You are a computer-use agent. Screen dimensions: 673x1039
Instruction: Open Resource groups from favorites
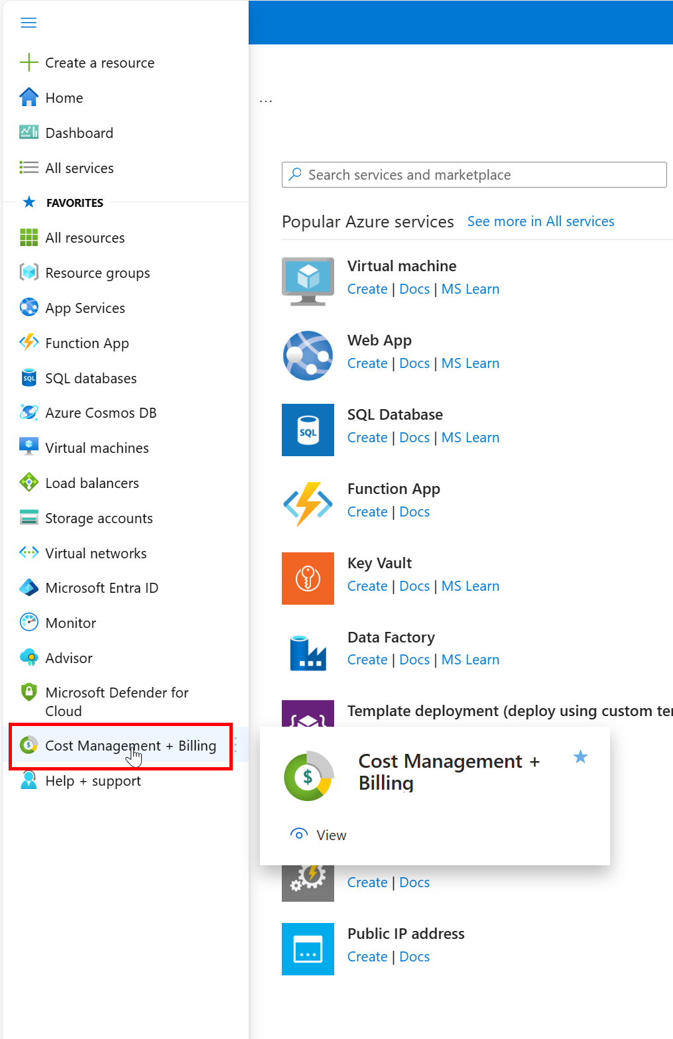click(97, 273)
